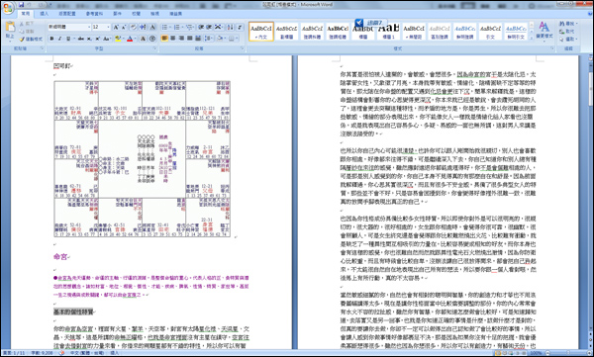Click the Change Styles button
The height and width of the screenshot is (357, 594).
(544, 31)
